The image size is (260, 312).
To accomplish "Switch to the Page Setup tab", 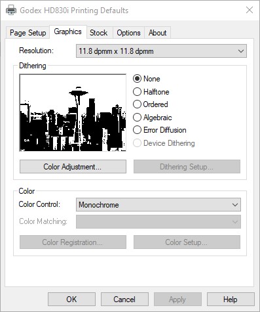I will (x=28, y=33).
